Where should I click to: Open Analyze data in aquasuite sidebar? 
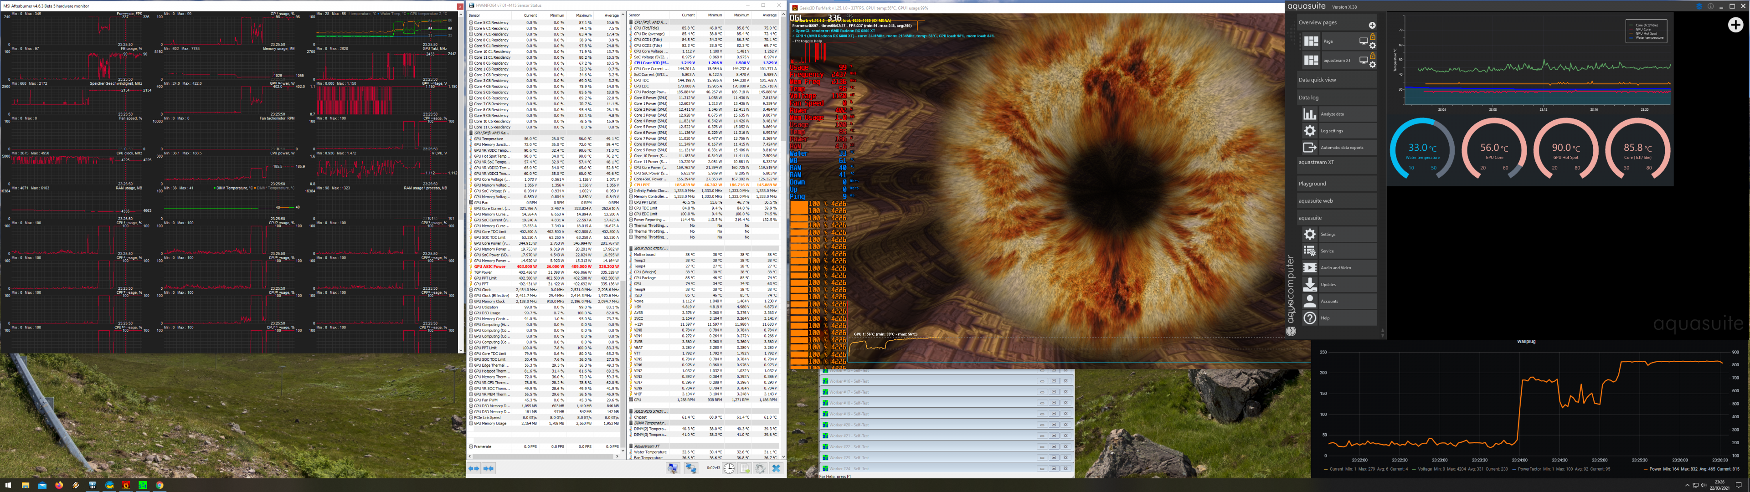point(1332,114)
